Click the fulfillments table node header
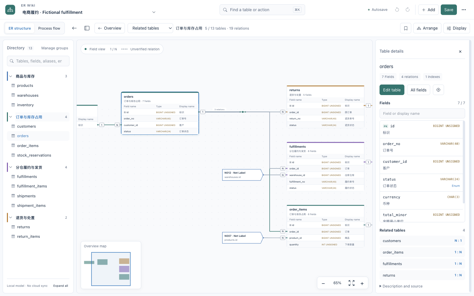This screenshot has height=296, width=474. click(x=326, y=149)
